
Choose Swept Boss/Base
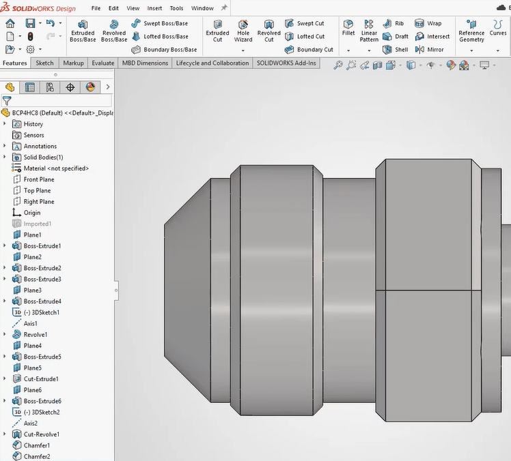160,23
